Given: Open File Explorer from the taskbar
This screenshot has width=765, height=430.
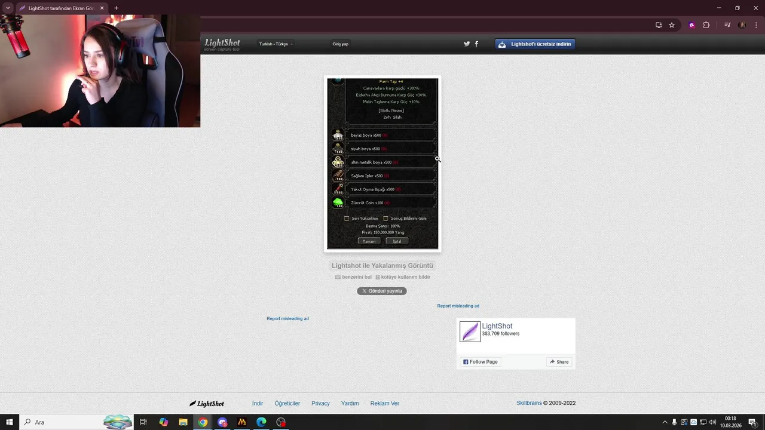Looking at the screenshot, I should (183, 422).
